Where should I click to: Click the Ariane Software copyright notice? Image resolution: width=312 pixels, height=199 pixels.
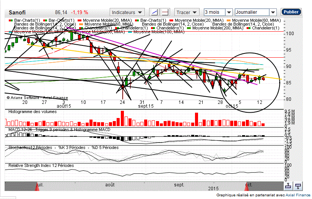37,98
